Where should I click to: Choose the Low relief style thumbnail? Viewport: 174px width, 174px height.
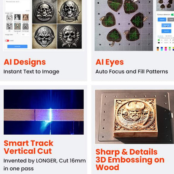[x=26, y=17]
